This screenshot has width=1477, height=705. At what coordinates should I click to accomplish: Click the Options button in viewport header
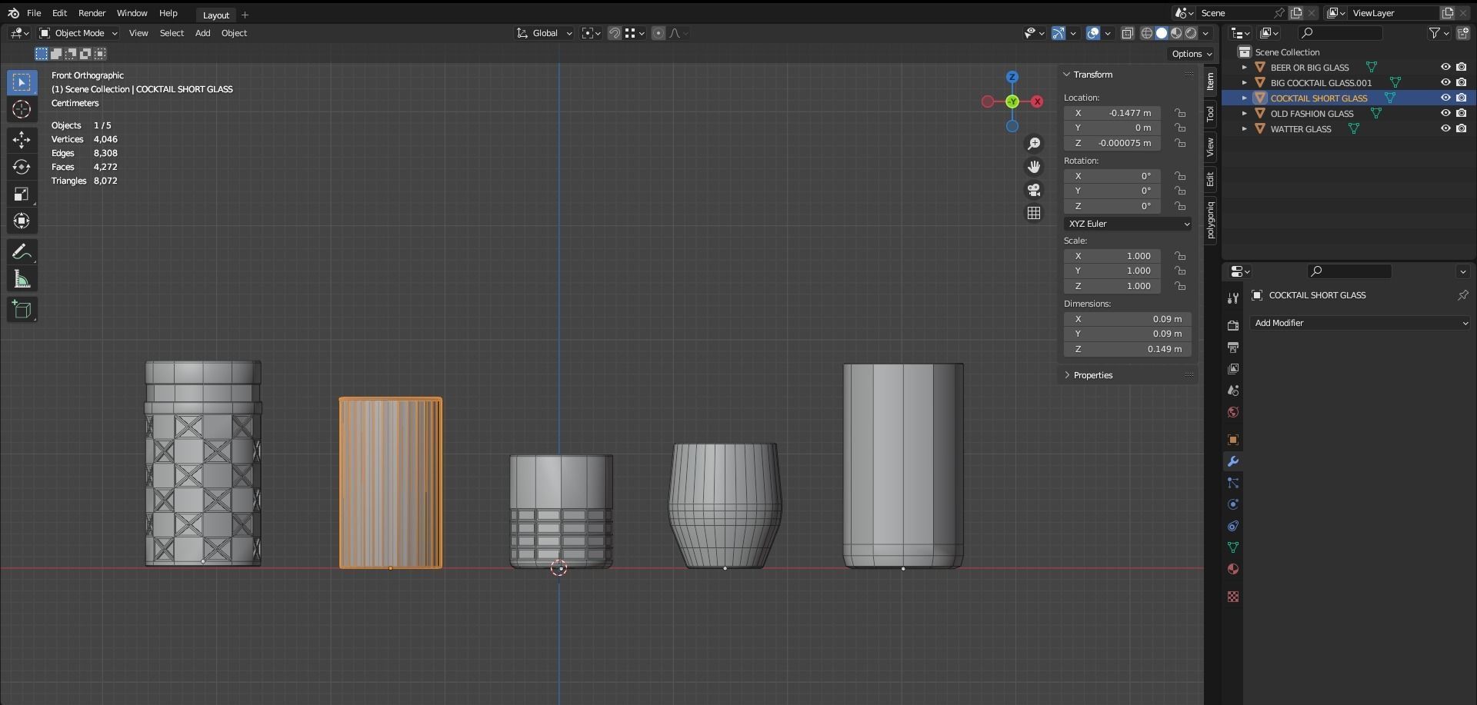[x=1191, y=54]
